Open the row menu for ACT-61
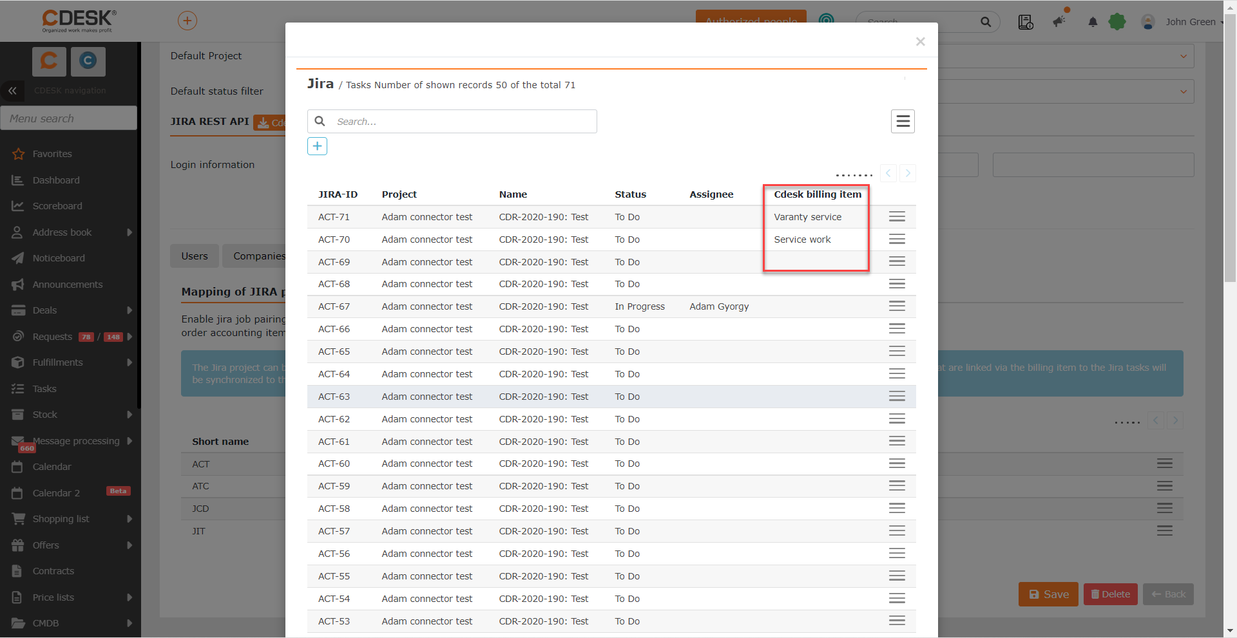The width and height of the screenshot is (1237, 638). coord(897,442)
